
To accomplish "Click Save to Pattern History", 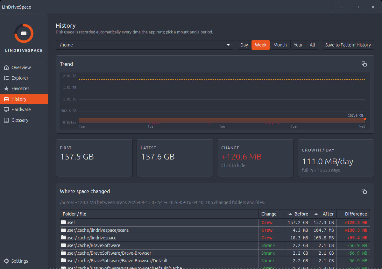I will (x=348, y=45).
